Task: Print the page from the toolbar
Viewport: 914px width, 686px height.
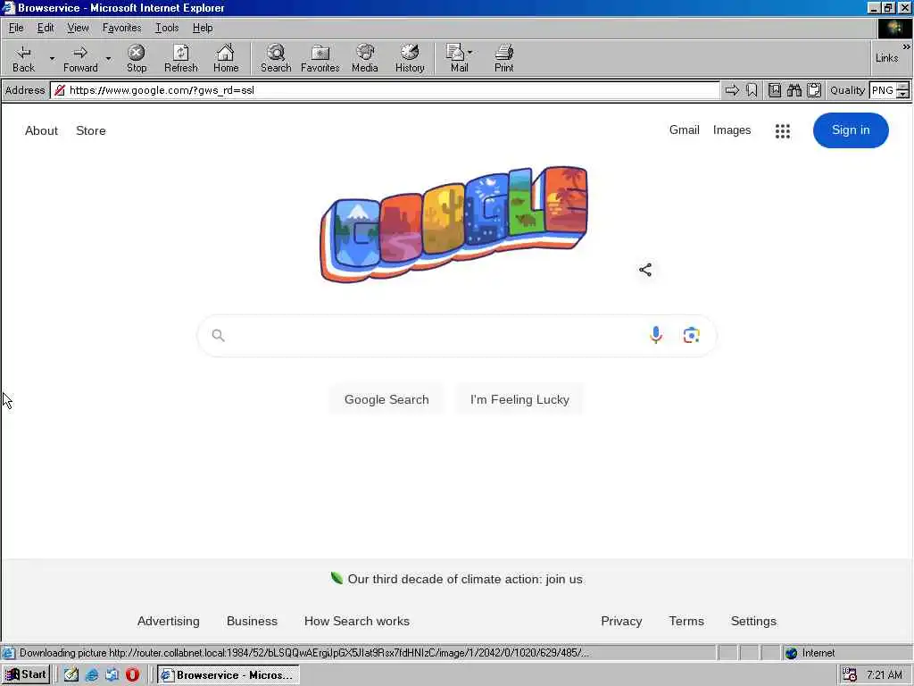Action: (503, 58)
